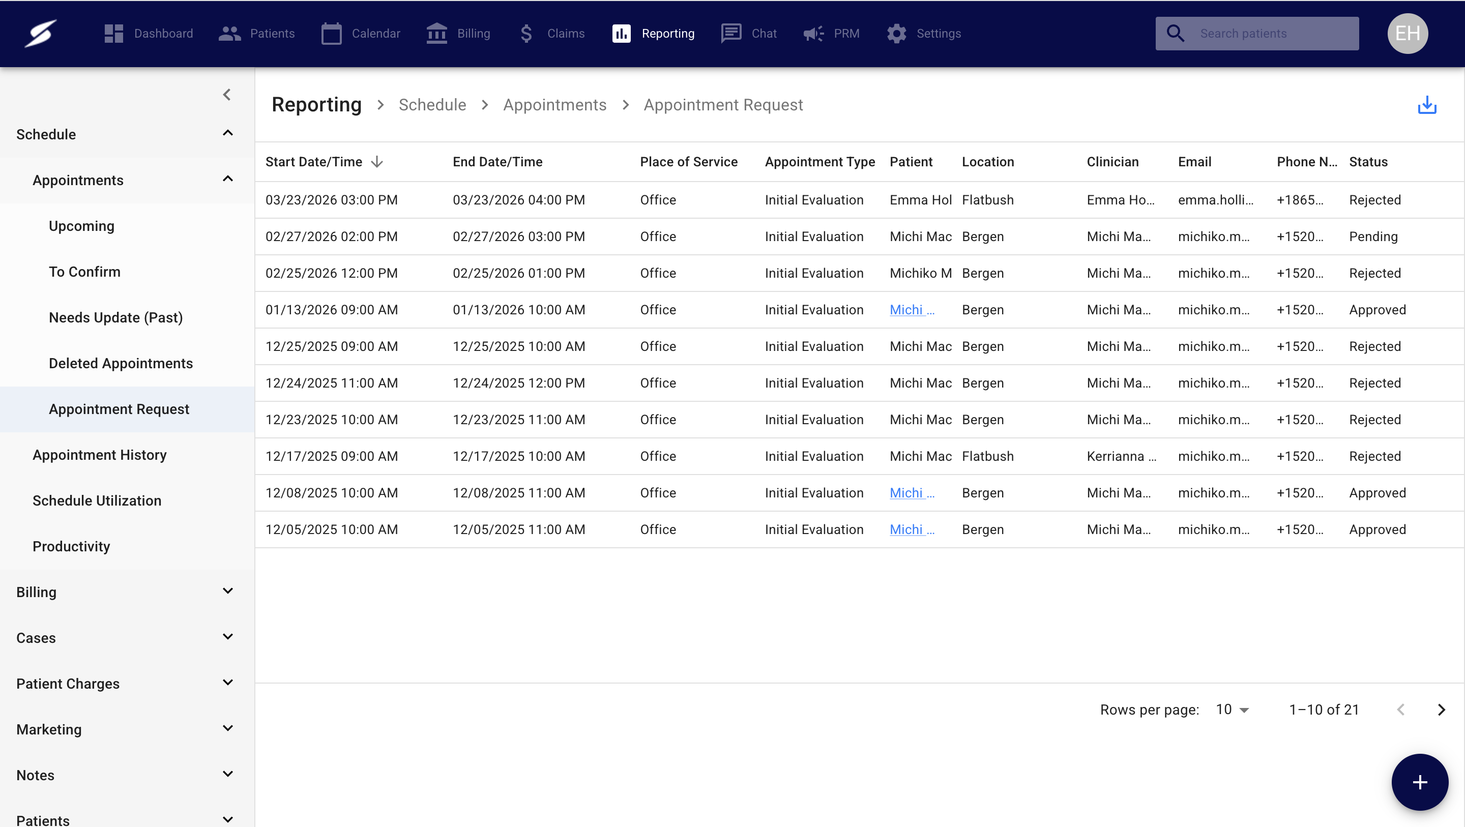The image size is (1465, 827).
Task: Click the floating plus add button
Action: pos(1420,782)
